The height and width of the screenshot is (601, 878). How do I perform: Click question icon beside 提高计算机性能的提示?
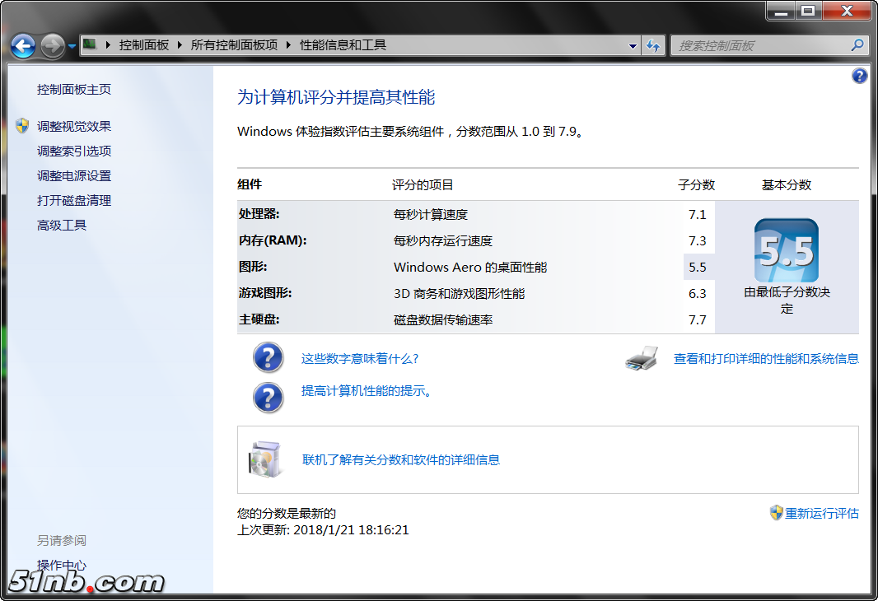(268, 397)
